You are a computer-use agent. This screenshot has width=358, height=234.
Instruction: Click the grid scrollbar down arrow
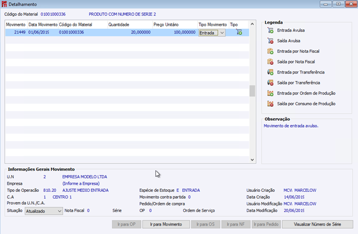(x=252, y=160)
